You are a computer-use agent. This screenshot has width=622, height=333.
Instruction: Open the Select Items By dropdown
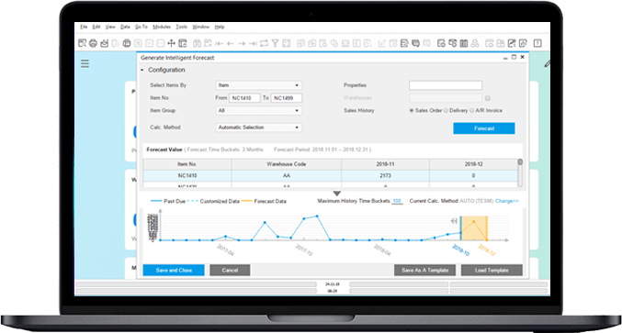click(x=259, y=85)
